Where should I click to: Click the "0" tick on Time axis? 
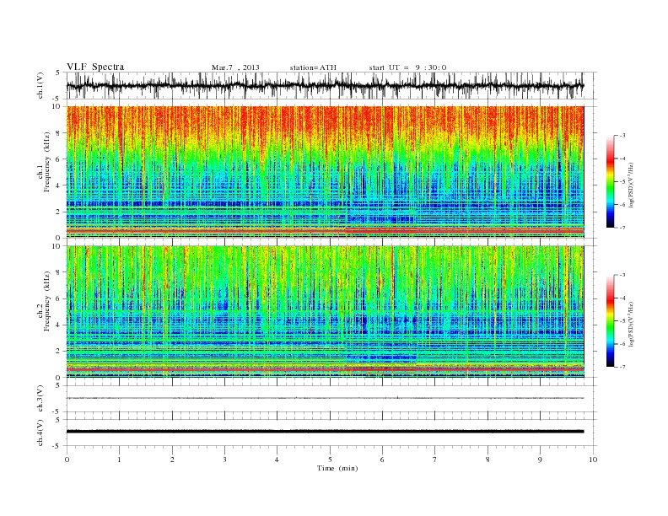67,460
